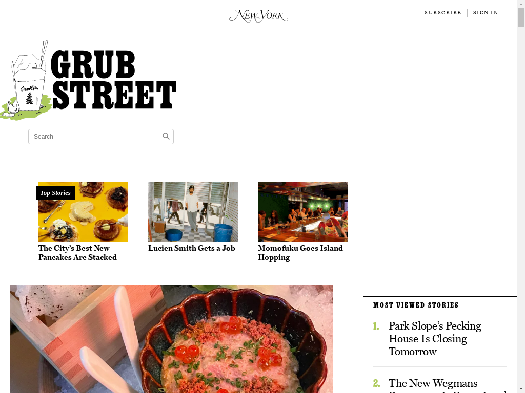Image resolution: width=525 pixels, height=393 pixels.
Task: Open 'The New Wegmans' most viewed story
Action: (433, 383)
